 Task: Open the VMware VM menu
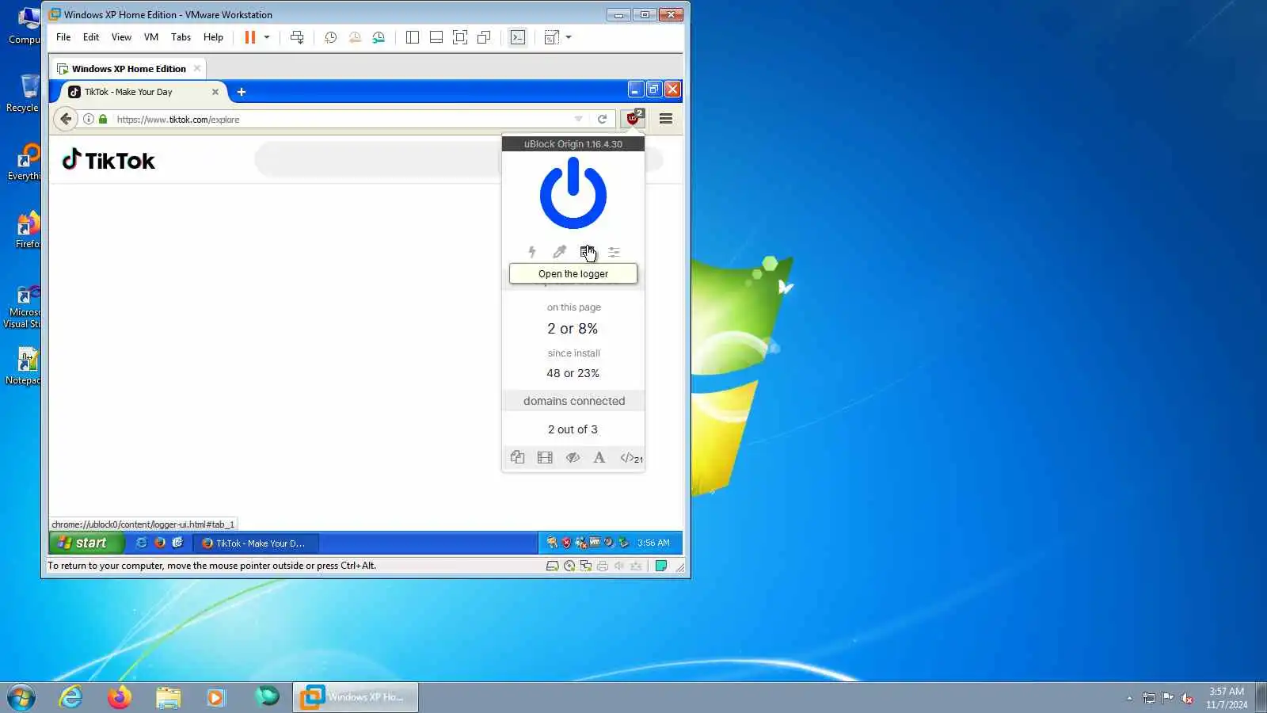151,37
